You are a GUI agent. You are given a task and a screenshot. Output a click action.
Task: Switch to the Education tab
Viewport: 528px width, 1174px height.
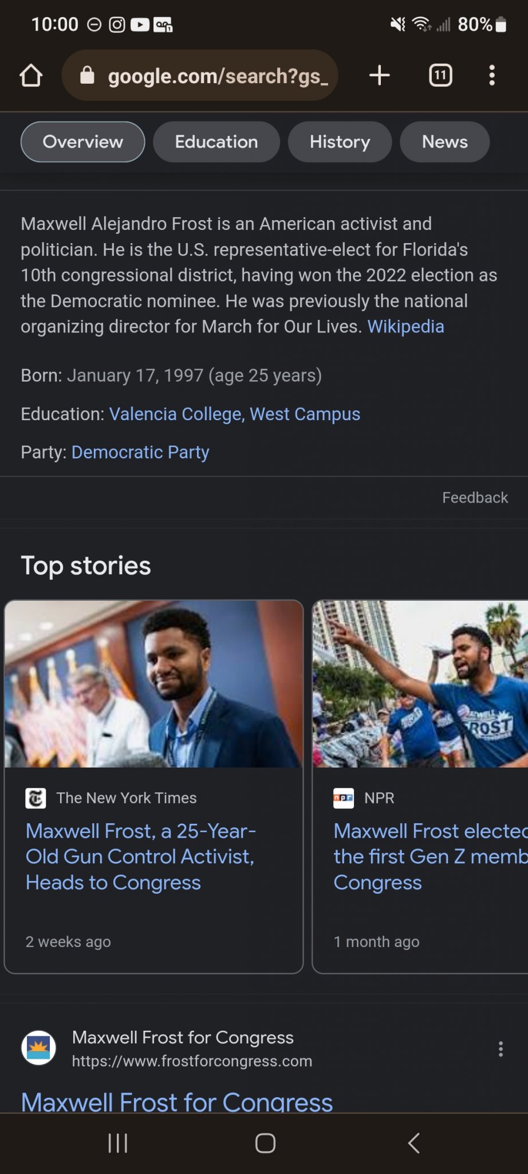click(216, 142)
